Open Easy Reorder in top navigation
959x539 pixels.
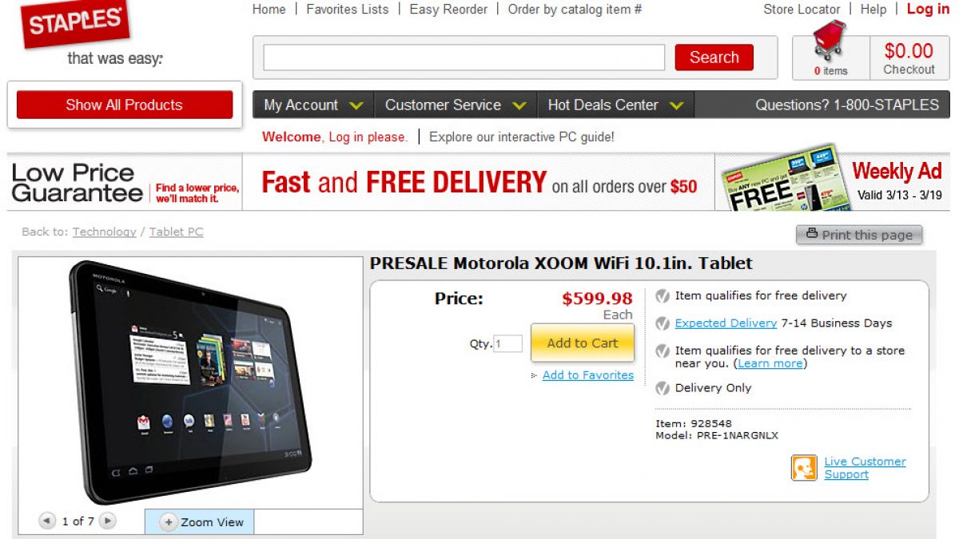click(x=448, y=10)
